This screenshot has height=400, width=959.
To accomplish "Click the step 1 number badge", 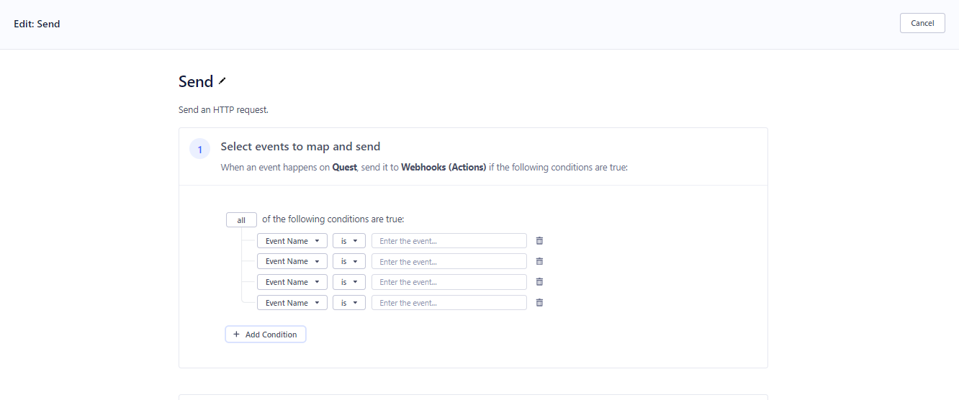I will tap(199, 150).
